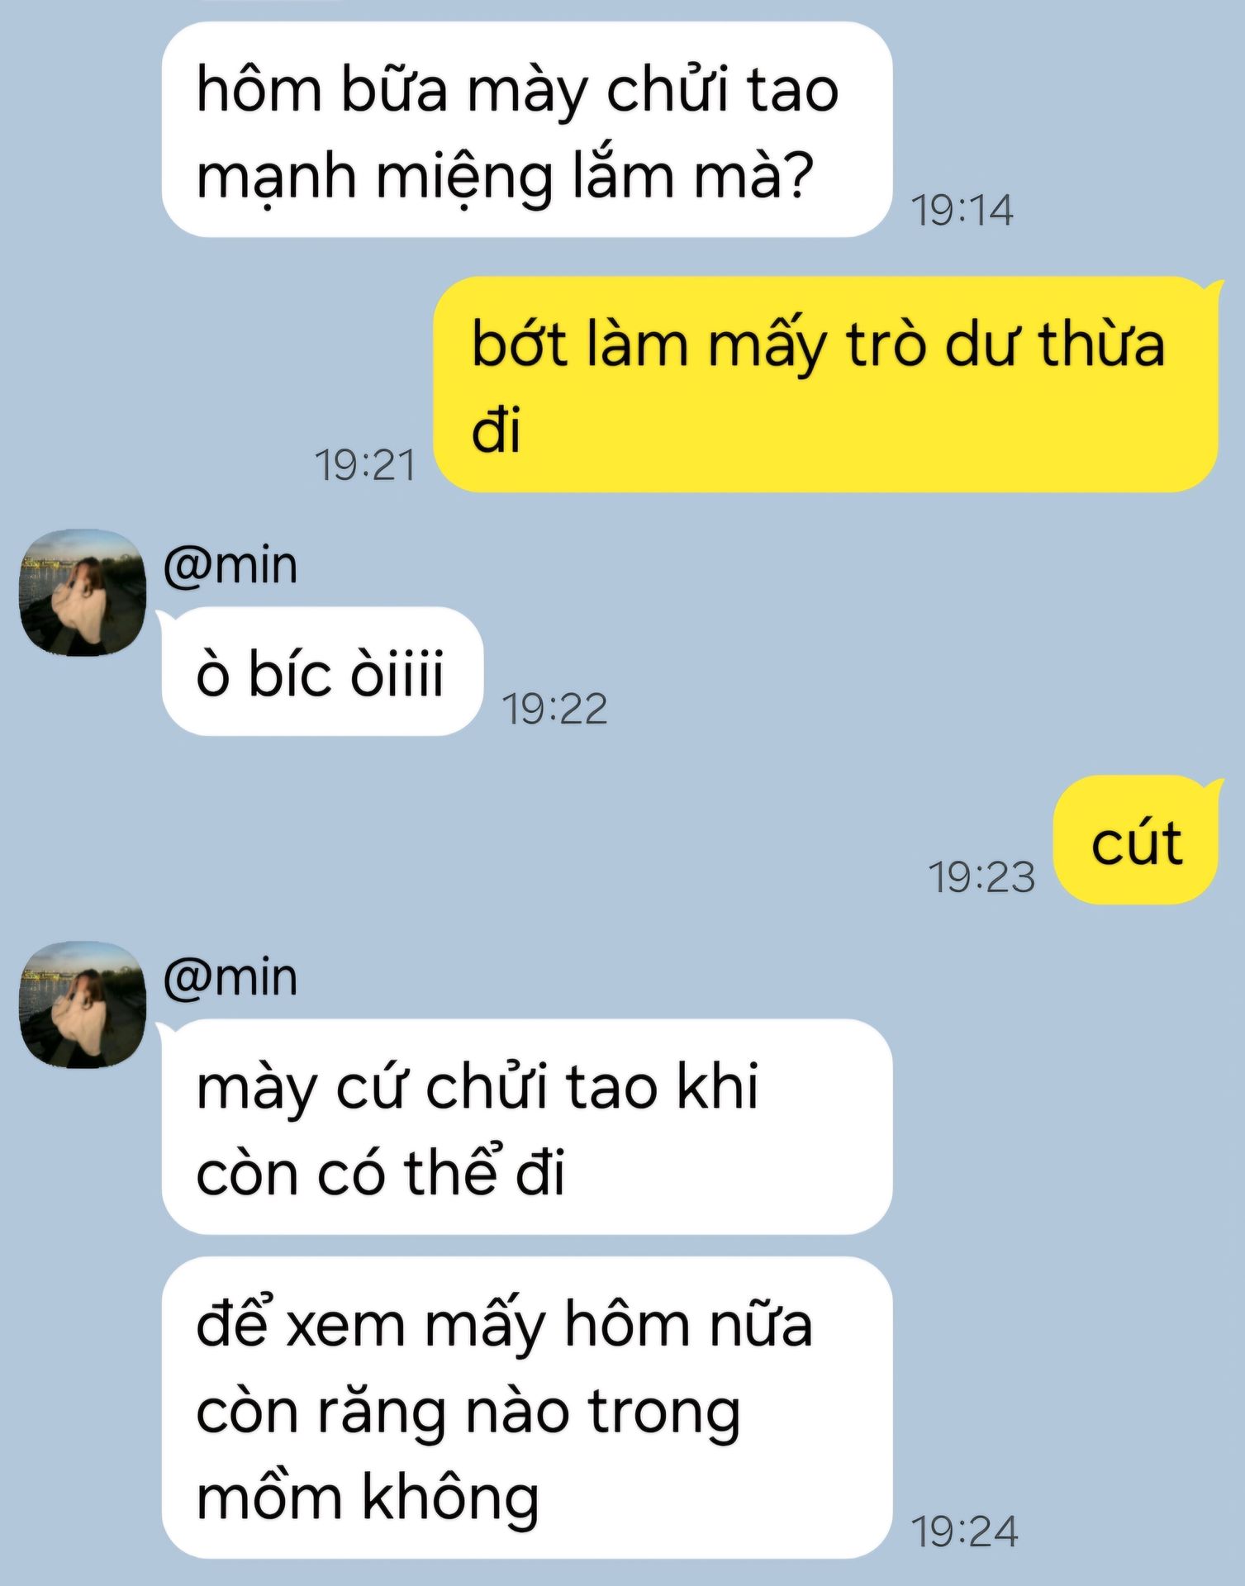
Task: Select the 'hôm bữa mày chửi tao' message bubble
Action: [527, 130]
